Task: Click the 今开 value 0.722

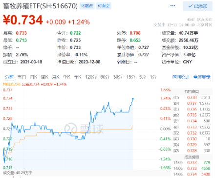Action: coord(75,33)
